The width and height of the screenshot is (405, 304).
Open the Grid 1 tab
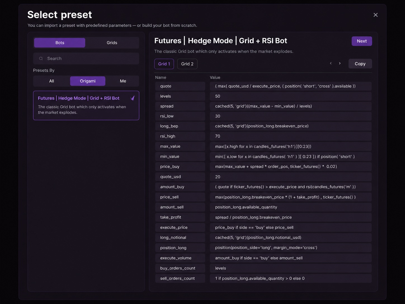[x=164, y=64]
